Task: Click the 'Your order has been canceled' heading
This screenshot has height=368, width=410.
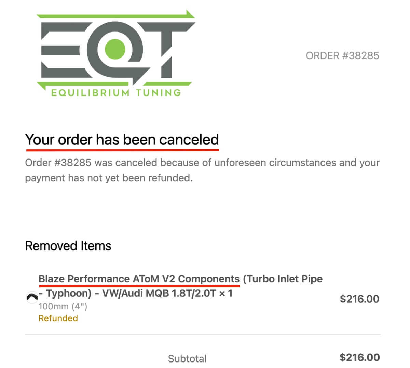Action: point(122,140)
